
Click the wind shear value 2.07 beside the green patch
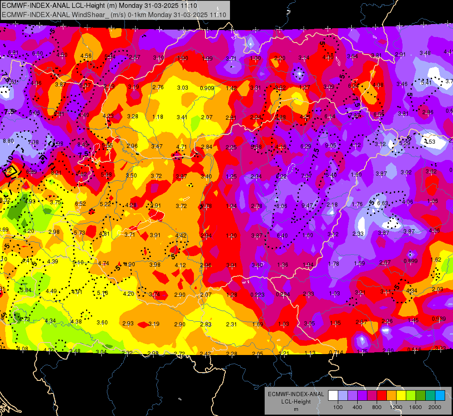207,117
